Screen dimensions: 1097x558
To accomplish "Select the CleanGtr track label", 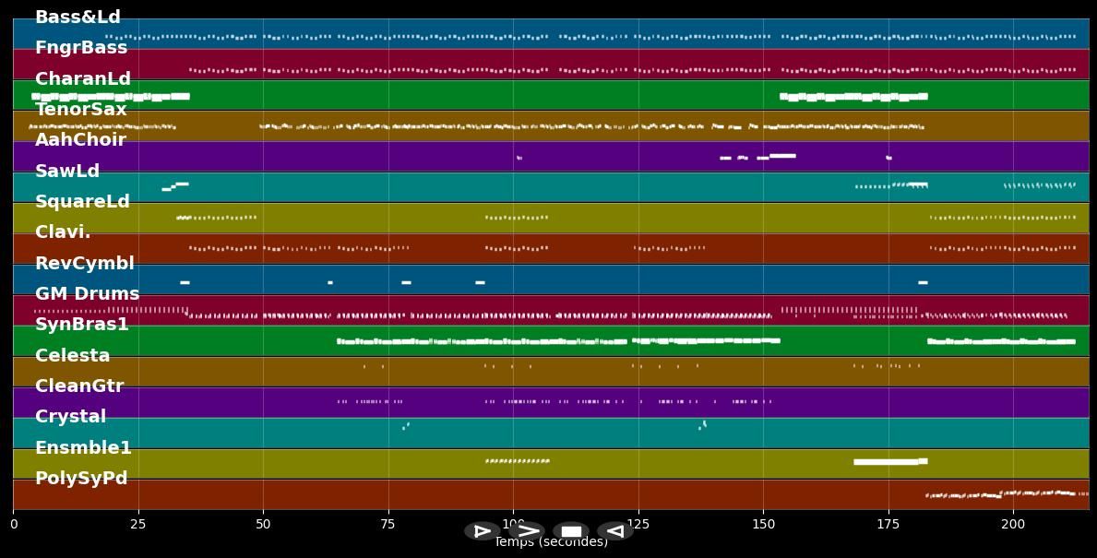I will (79, 386).
